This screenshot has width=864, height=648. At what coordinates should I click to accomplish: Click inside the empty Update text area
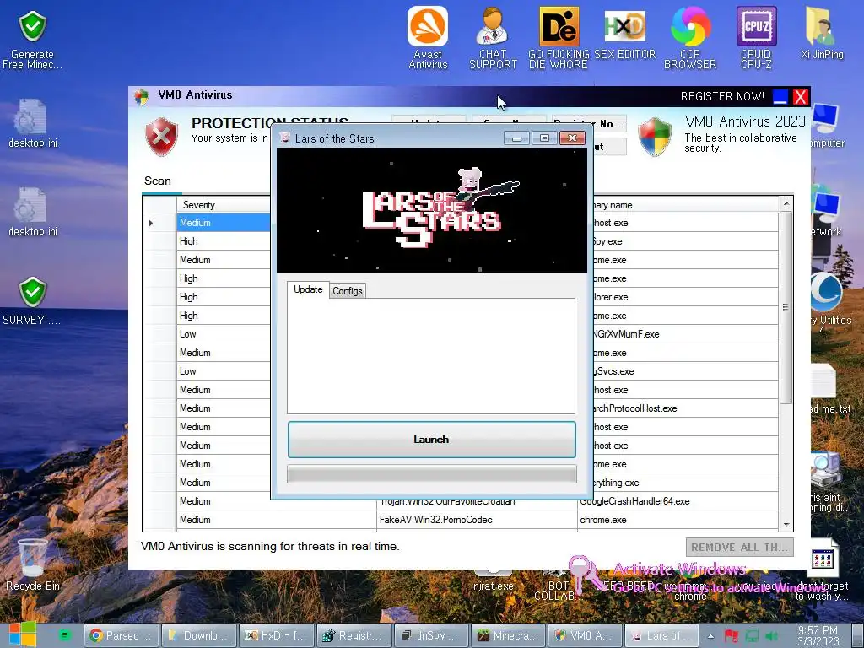(x=431, y=356)
